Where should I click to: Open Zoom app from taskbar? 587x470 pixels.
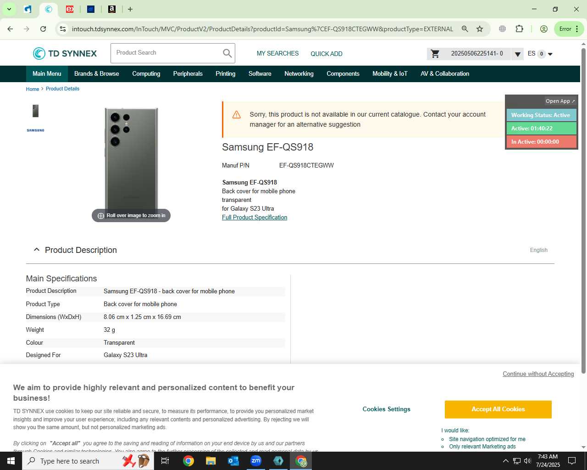pyautogui.click(x=256, y=461)
